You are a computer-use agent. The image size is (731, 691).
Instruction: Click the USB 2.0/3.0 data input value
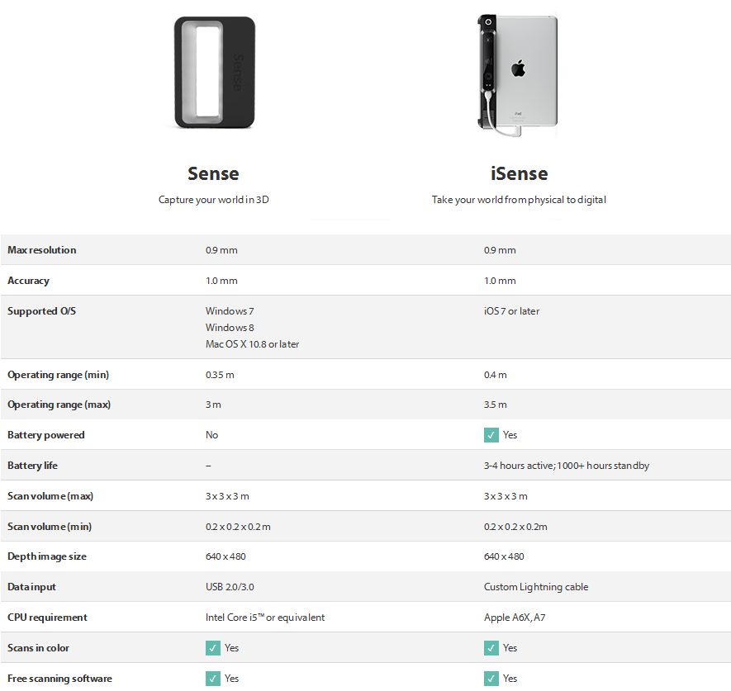pos(230,587)
